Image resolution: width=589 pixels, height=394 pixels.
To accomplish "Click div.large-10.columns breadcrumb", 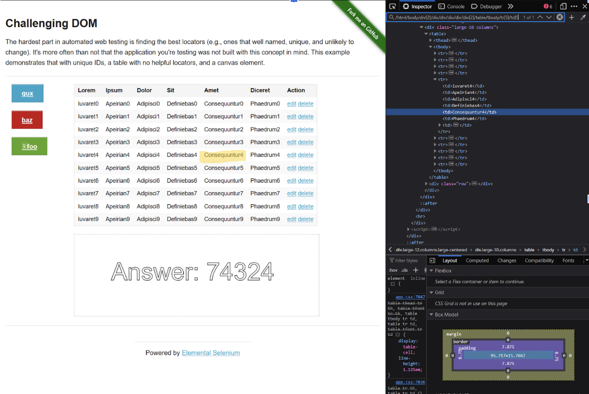I will pos(496,249).
